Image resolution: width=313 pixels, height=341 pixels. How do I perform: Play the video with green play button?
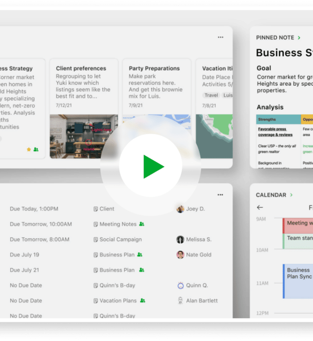(x=151, y=167)
